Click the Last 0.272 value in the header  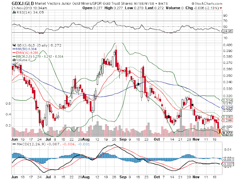point(155,8)
